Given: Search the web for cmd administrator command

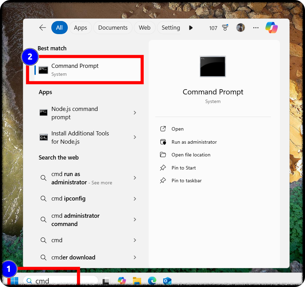Looking at the screenshot, I should point(87,219).
